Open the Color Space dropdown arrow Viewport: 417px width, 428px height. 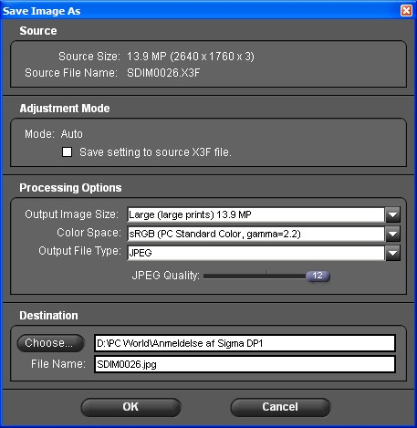tap(392, 234)
